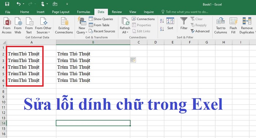Click Show Queries
Image resolution: width=256 pixels, height=138 pixels.
pyautogui.click(x=101, y=19)
